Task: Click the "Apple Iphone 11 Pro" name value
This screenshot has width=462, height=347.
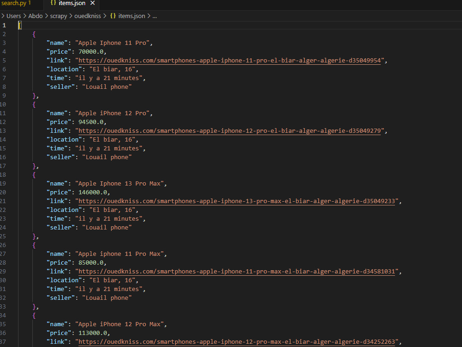Action: click(112, 43)
